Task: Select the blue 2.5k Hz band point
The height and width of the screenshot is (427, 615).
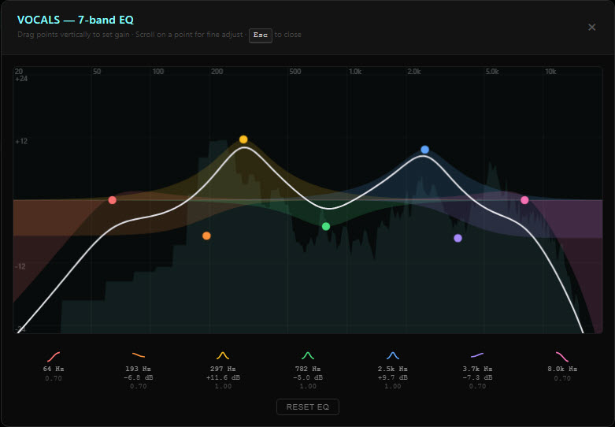Action: [424, 150]
